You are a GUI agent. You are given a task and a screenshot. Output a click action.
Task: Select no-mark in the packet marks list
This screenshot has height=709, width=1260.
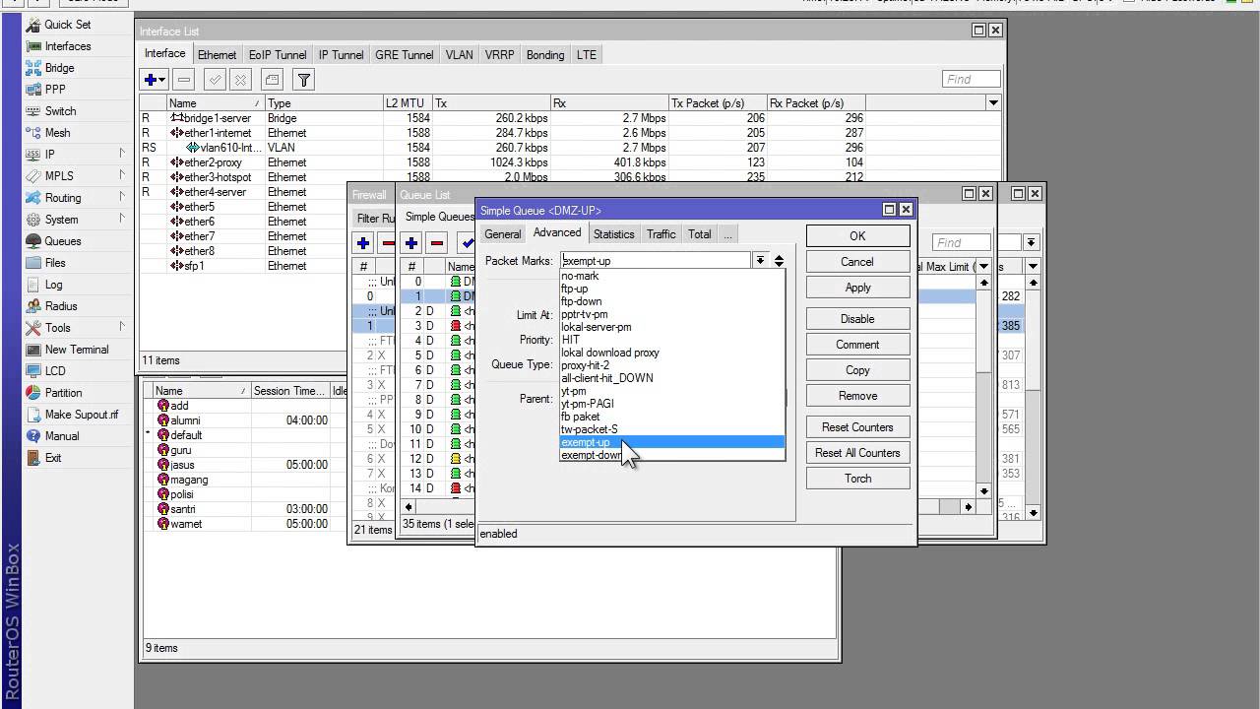click(672, 276)
